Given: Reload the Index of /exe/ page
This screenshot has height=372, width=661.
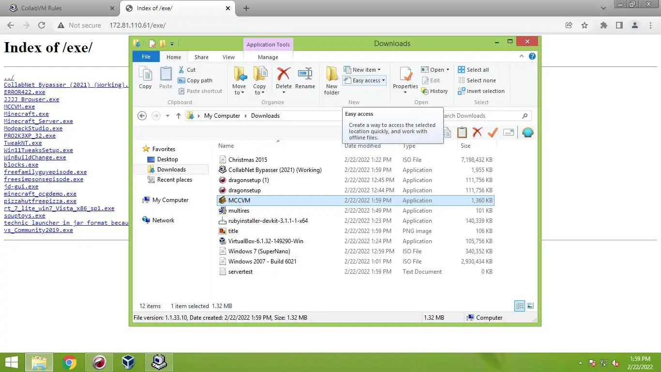Looking at the screenshot, I should (x=42, y=25).
